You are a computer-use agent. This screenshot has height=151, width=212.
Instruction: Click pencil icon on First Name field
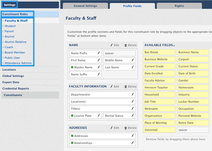pos(99,60)
